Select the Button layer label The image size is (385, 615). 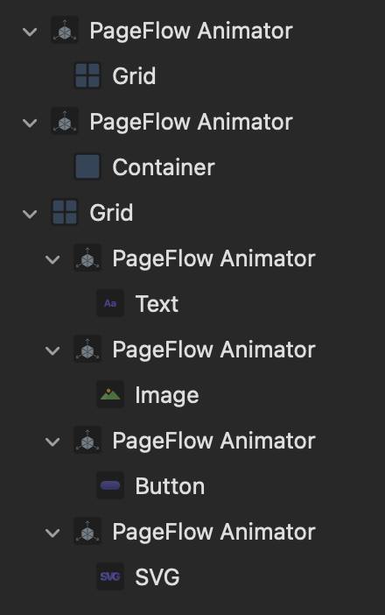(170, 486)
